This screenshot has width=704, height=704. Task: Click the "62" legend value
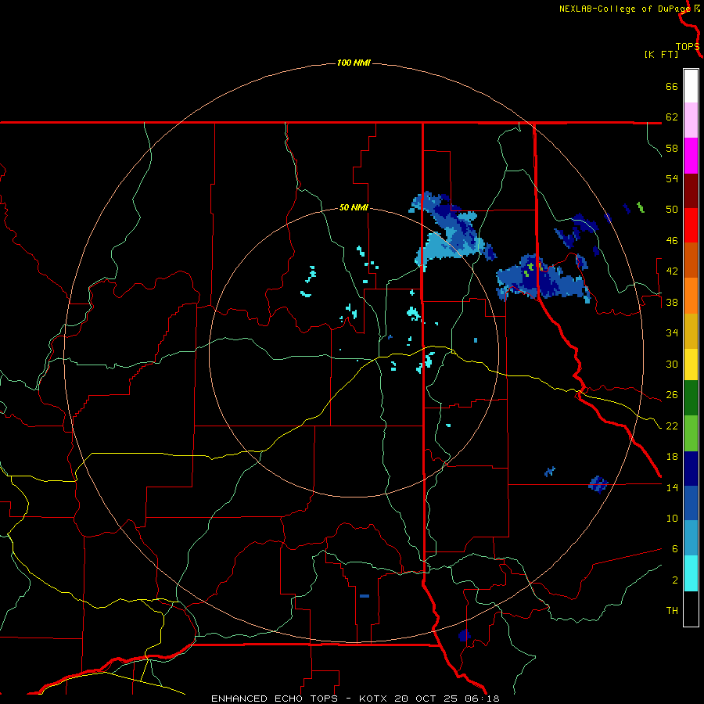point(672,117)
